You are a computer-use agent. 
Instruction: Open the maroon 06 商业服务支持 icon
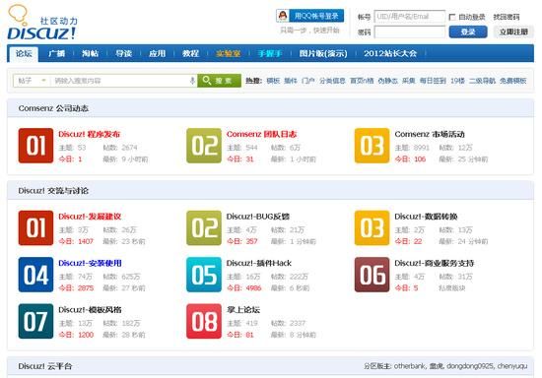point(372,275)
